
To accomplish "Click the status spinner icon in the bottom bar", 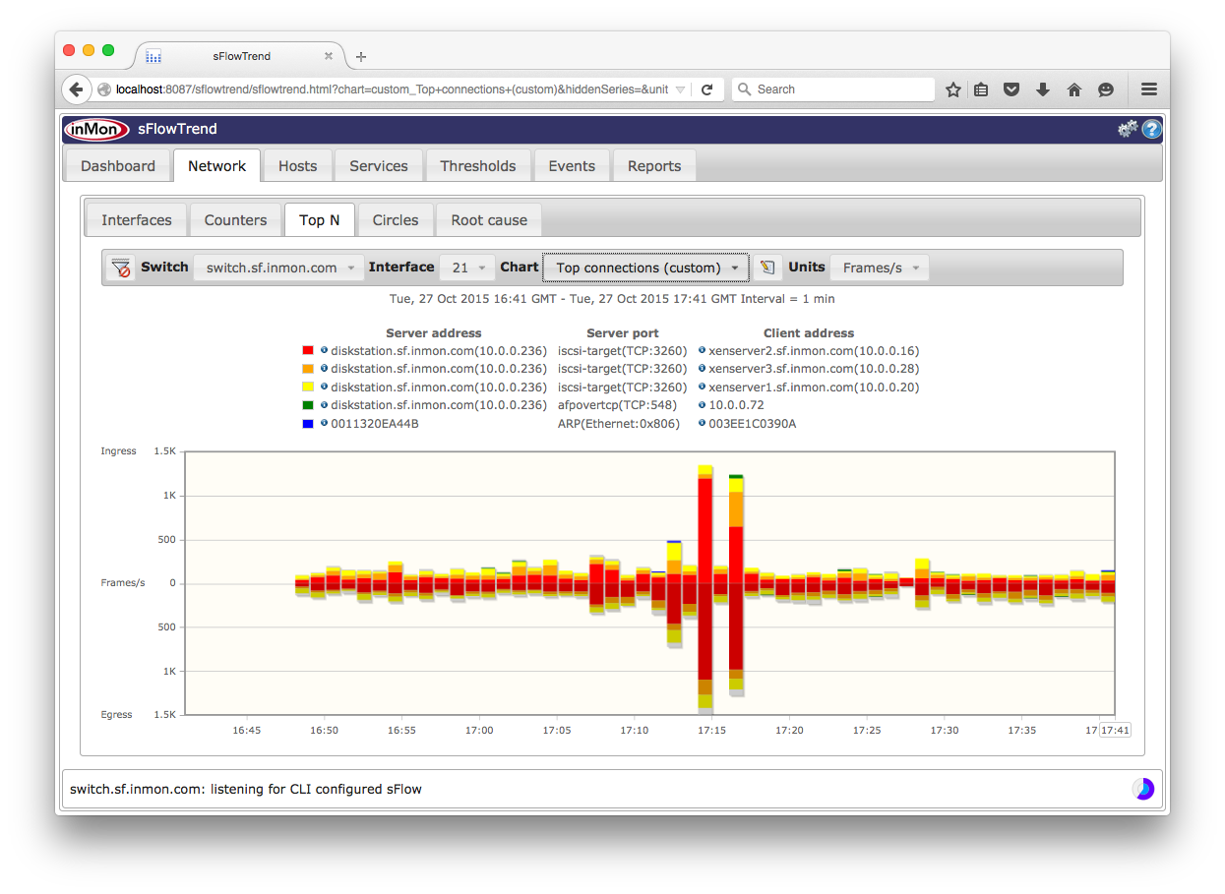I will (1143, 789).
